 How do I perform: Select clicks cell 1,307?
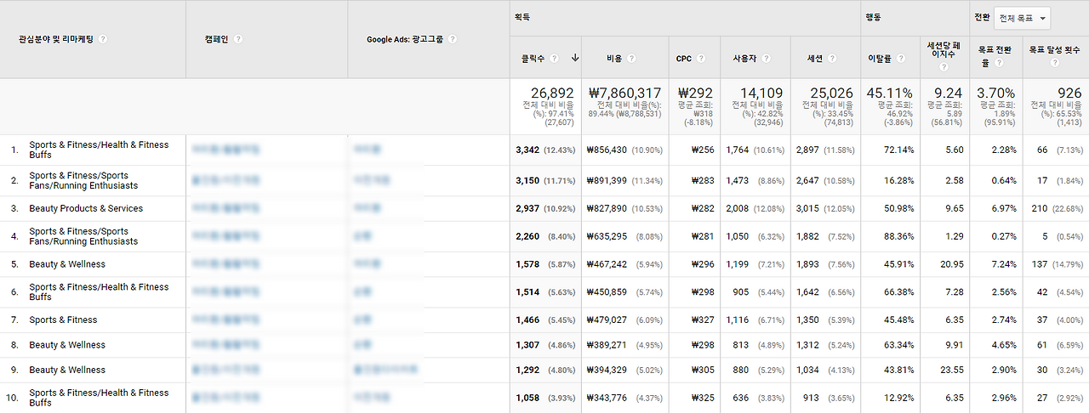tap(527, 345)
